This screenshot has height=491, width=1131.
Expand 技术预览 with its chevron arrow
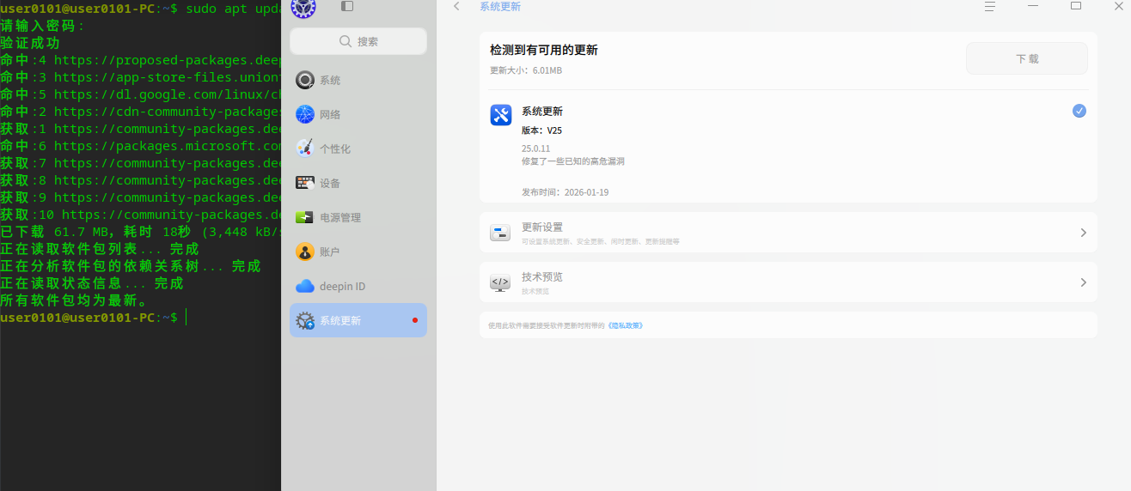tap(1084, 282)
